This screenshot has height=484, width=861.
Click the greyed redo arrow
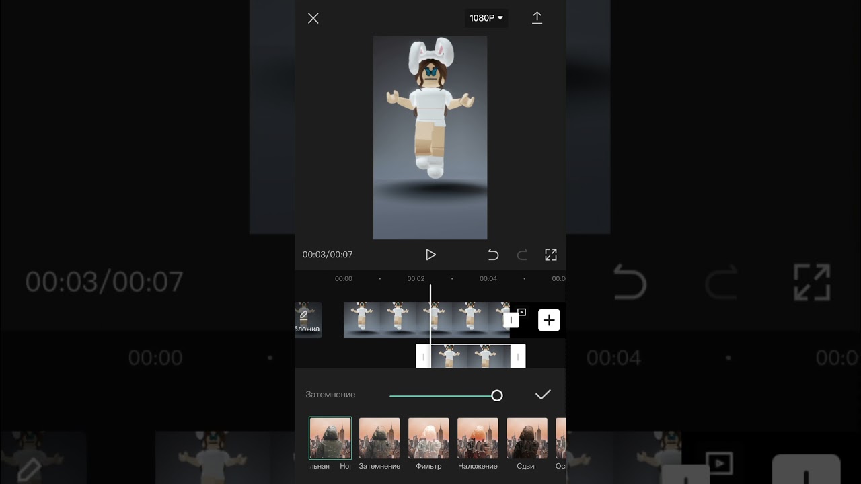click(522, 255)
